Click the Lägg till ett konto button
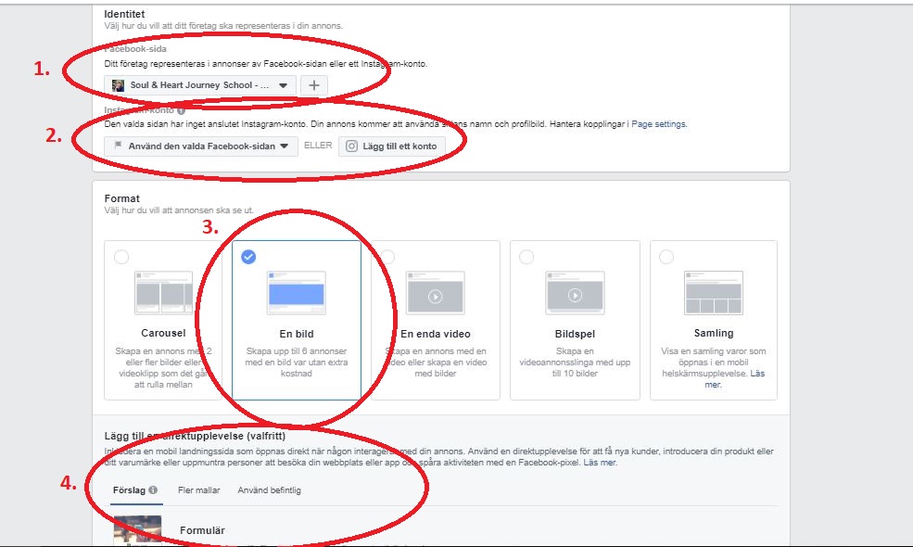Viewport: 913px width, 547px height. click(392, 146)
